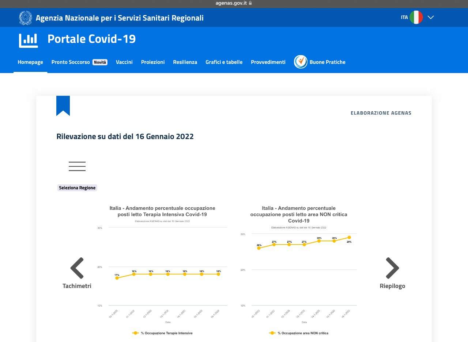Open the hamburger menu above Seleziona Regione
The image size is (468, 342).
click(77, 166)
